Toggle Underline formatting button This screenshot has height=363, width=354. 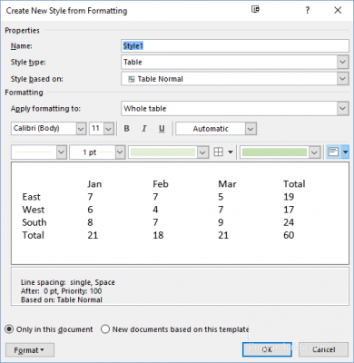[162, 129]
